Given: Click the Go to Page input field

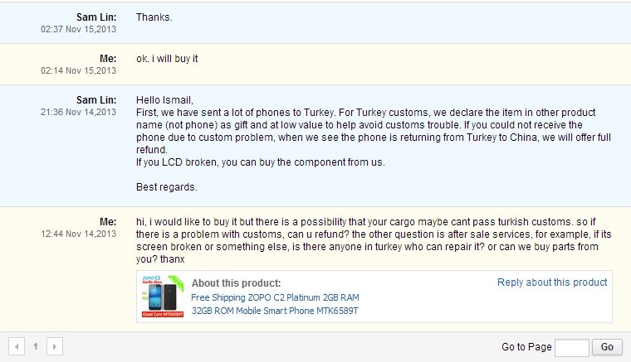Looking at the screenshot, I should click(x=571, y=347).
